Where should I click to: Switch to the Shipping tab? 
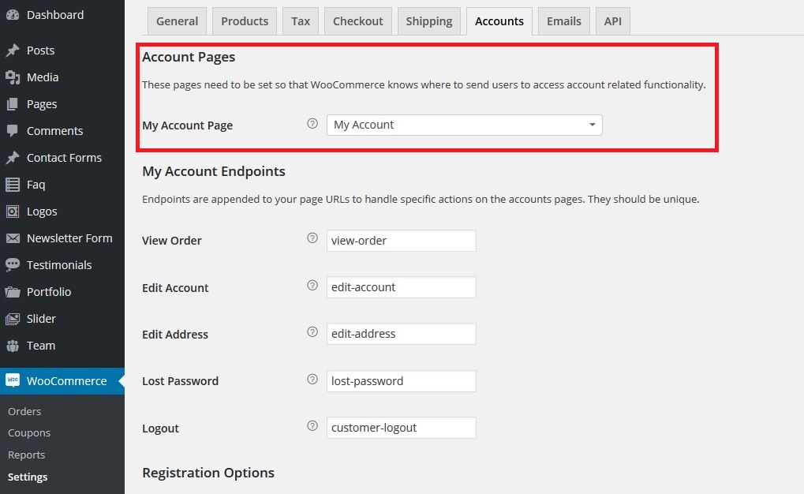[429, 21]
